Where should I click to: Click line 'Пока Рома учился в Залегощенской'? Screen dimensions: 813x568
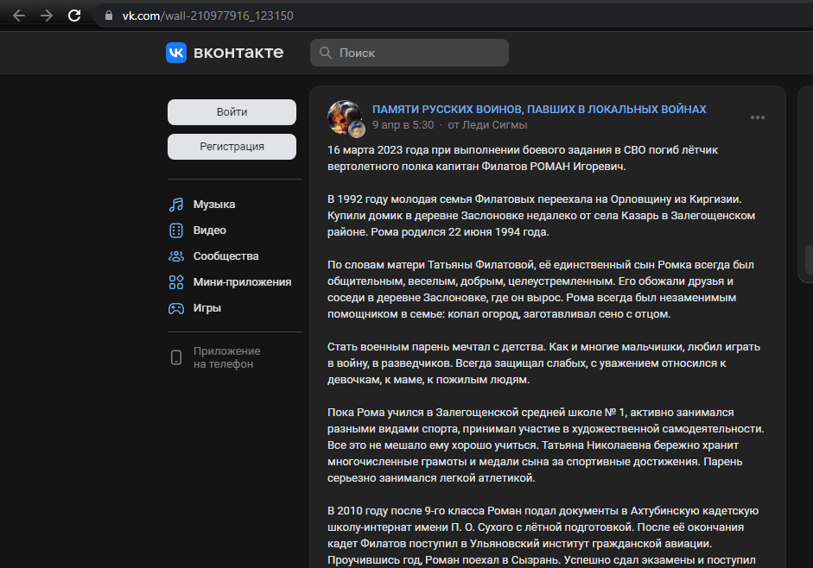point(530,413)
